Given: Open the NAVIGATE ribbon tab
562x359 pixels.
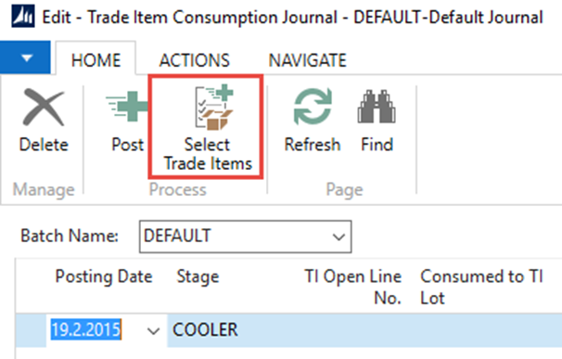Looking at the screenshot, I should coord(308,60).
